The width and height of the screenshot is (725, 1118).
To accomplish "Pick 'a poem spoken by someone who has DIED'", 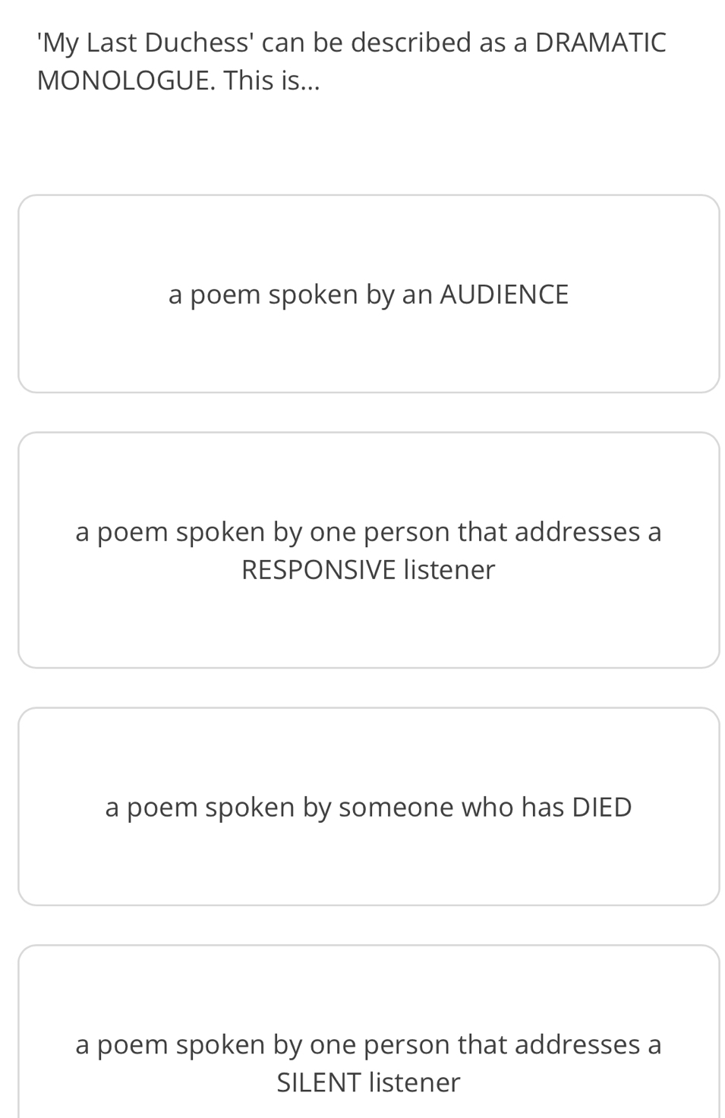I will click(x=368, y=807).
